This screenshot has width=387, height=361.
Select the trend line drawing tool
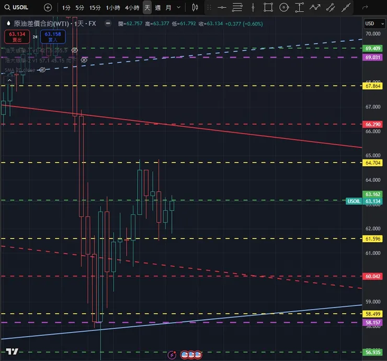click(x=346, y=8)
